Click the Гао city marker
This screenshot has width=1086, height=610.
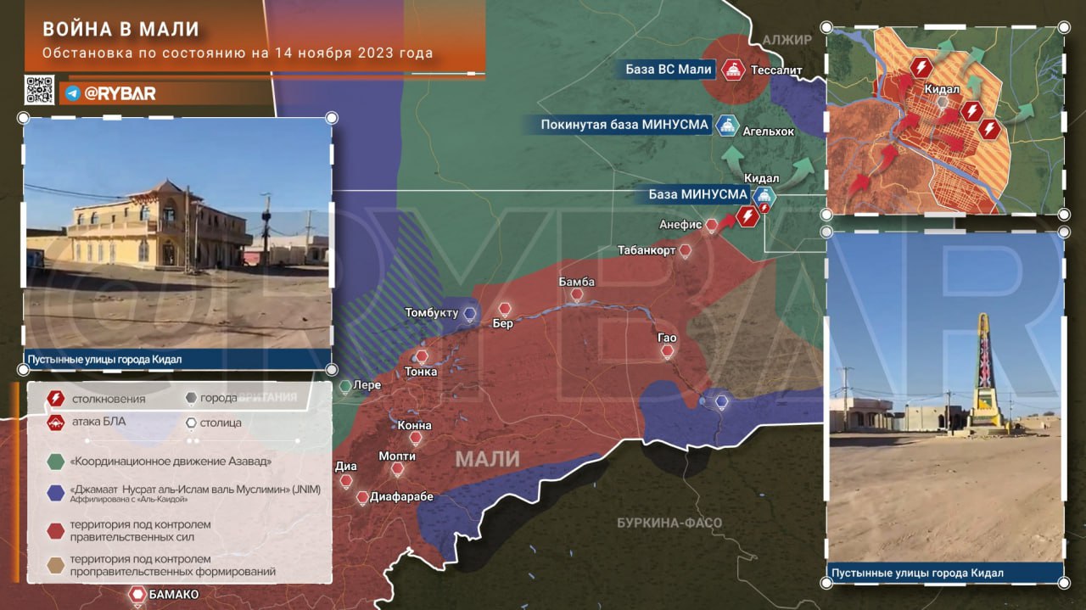coord(668,350)
